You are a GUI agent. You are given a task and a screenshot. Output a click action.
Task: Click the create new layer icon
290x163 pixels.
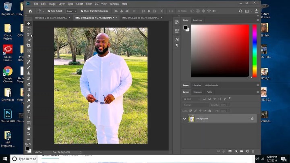click(x=247, y=151)
